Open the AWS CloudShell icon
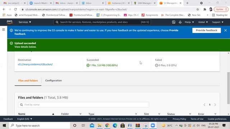 (174, 22)
